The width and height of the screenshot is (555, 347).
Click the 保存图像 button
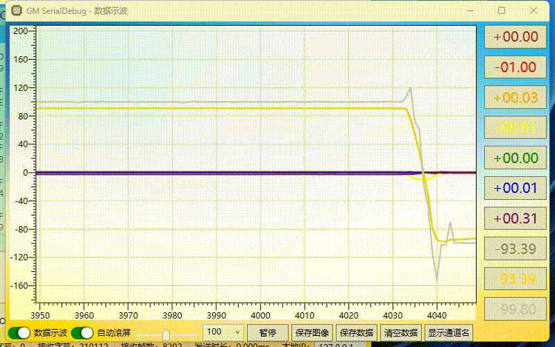(x=312, y=333)
